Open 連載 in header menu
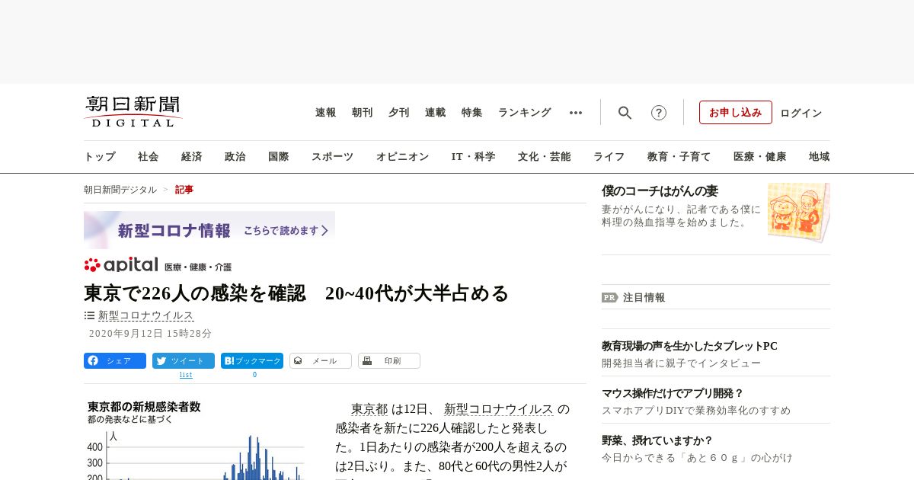Viewport: 914px width, 480px height. (x=436, y=113)
